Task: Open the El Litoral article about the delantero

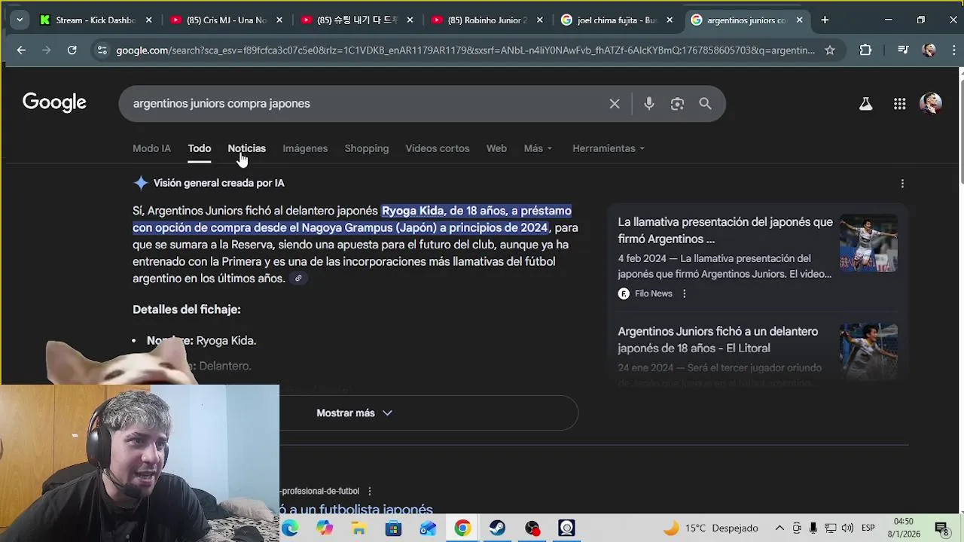Action: 718,340
